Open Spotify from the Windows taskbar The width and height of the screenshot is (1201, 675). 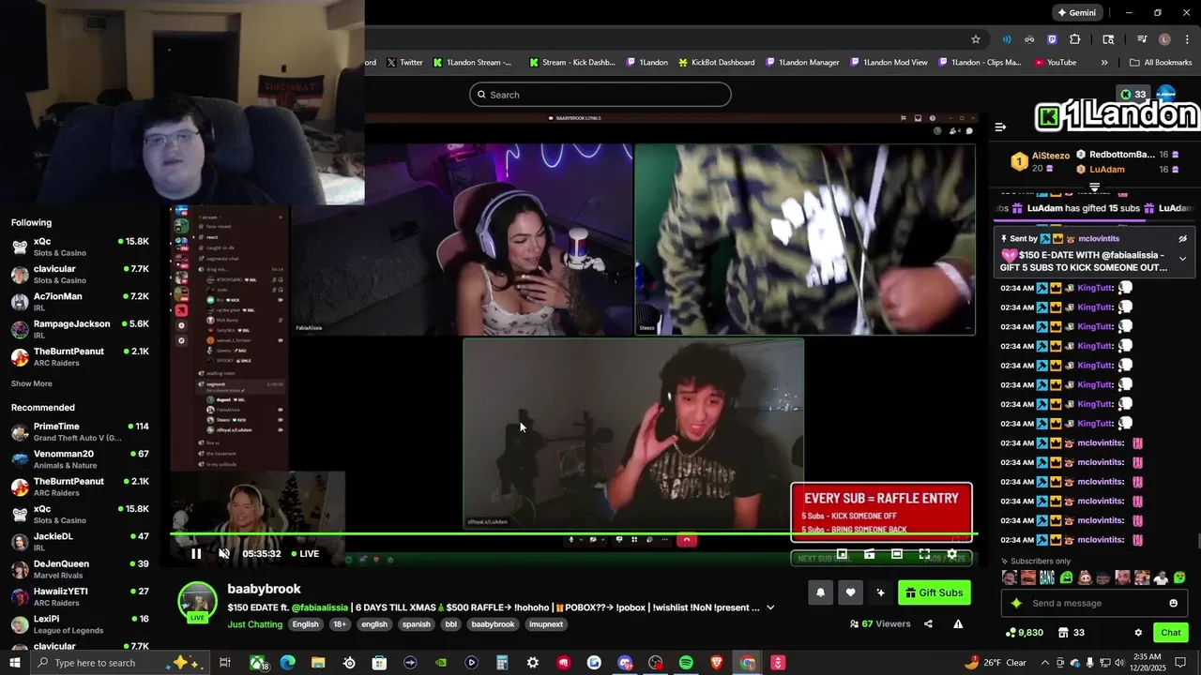(686, 663)
